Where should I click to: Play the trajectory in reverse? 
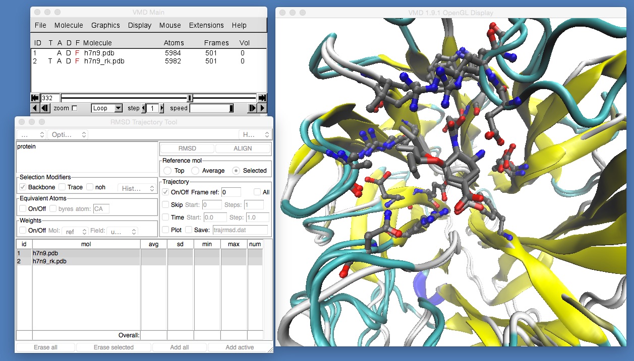[x=34, y=108]
